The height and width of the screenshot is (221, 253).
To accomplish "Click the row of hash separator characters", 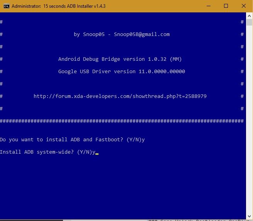I will point(122,121).
